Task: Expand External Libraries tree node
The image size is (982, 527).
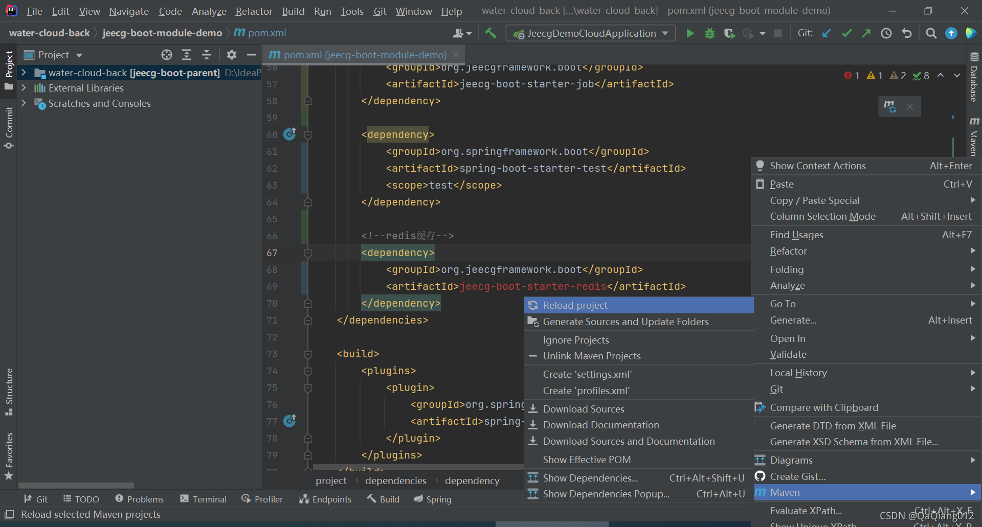Action: point(24,88)
